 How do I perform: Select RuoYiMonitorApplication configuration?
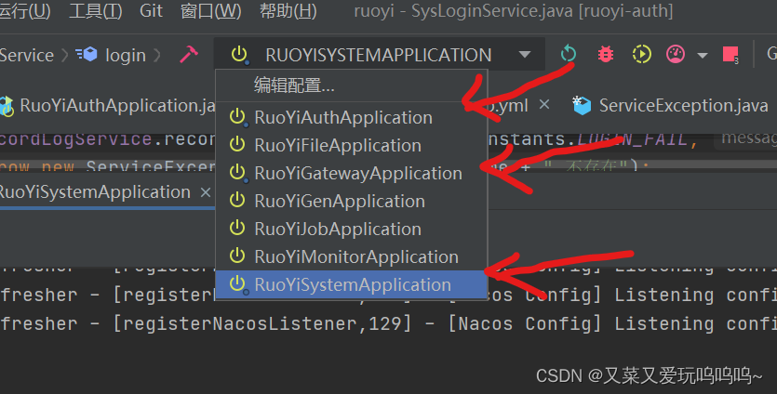(x=352, y=256)
